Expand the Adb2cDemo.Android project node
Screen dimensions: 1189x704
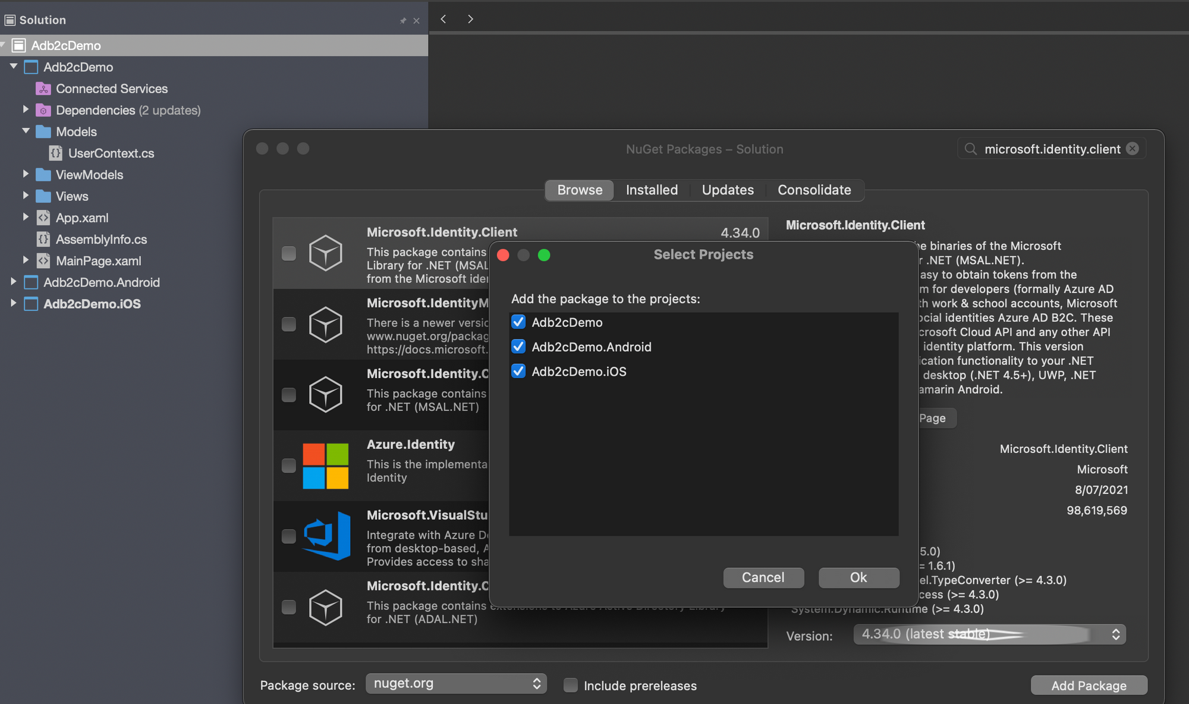(x=13, y=282)
